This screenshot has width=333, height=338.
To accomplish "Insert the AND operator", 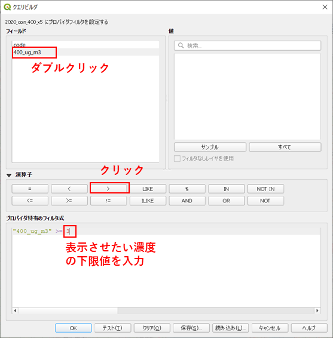I will pos(187,201).
